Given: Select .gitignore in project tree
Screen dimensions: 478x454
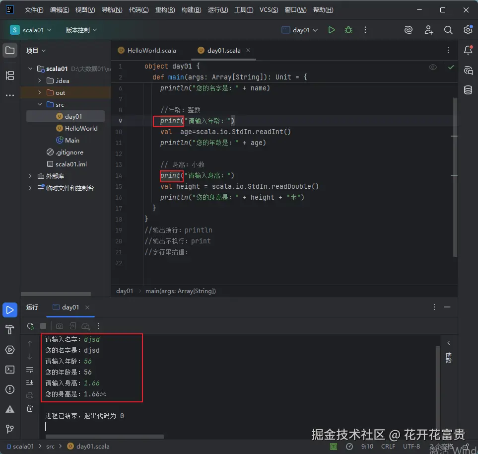Looking at the screenshot, I should 69,152.
